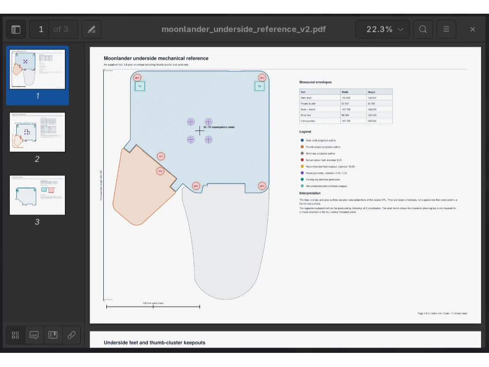Switch sidebar to attachments view
Image resolution: width=489 pixels, height=367 pixels.
tap(71, 335)
